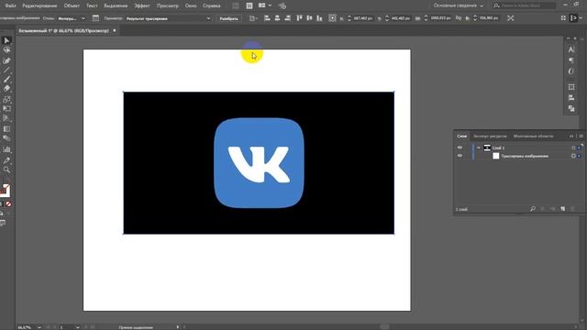This screenshot has width=587, height=330.
Task: Open the Layers panel flyout menu
Action: pos(581,137)
